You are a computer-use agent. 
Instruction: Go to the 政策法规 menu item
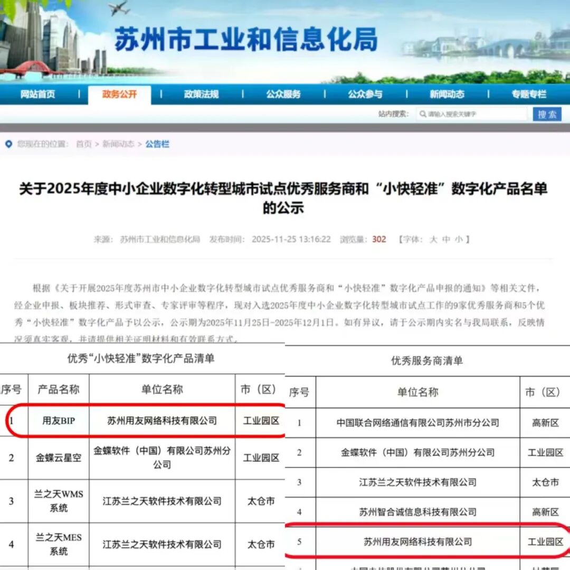click(201, 94)
